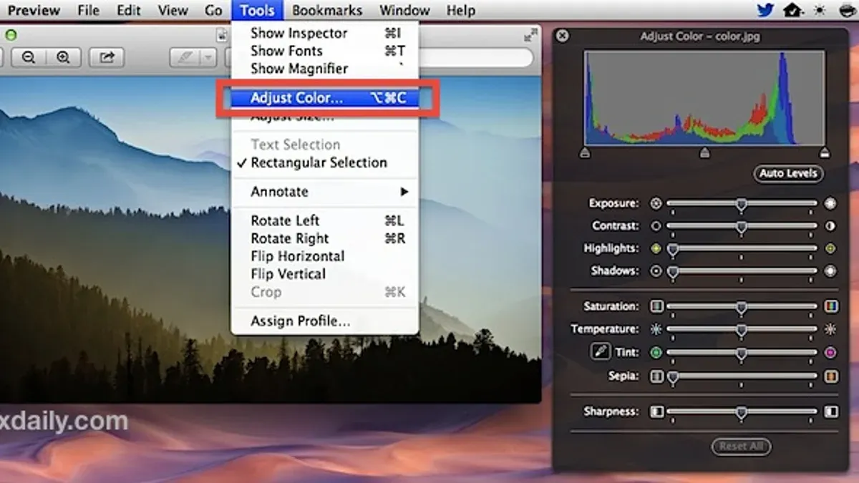Click the Saturation slider handle
859x483 pixels.
tap(742, 308)
